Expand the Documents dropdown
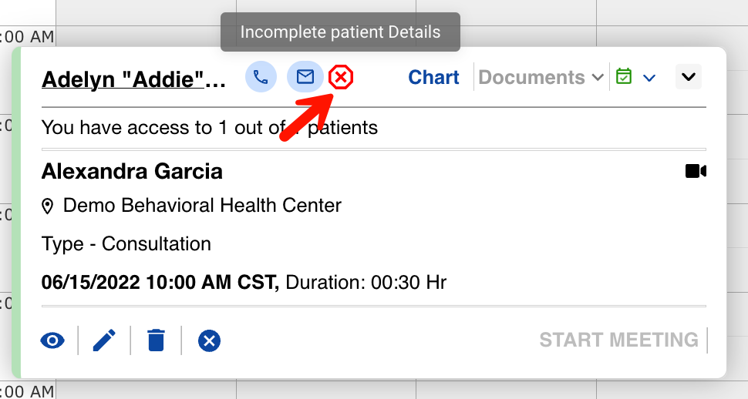The width and height of the screenshot is (748, 399). point(541,77)
